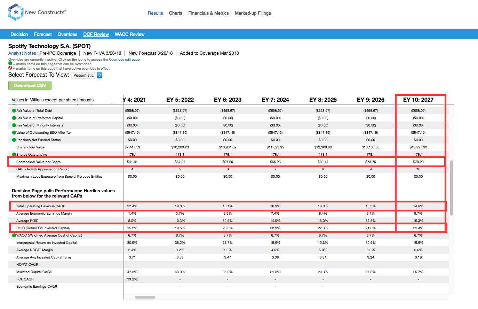Click override icon for Fair Value of Preferred Capital
This screenshot has height=309, width=478.
pyautogui.click(x=14, y=118)
